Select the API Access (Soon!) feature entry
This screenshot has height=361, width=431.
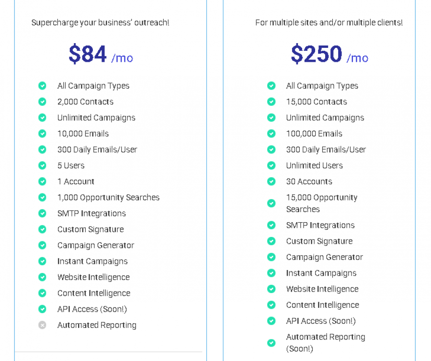(x=92, y=309)
